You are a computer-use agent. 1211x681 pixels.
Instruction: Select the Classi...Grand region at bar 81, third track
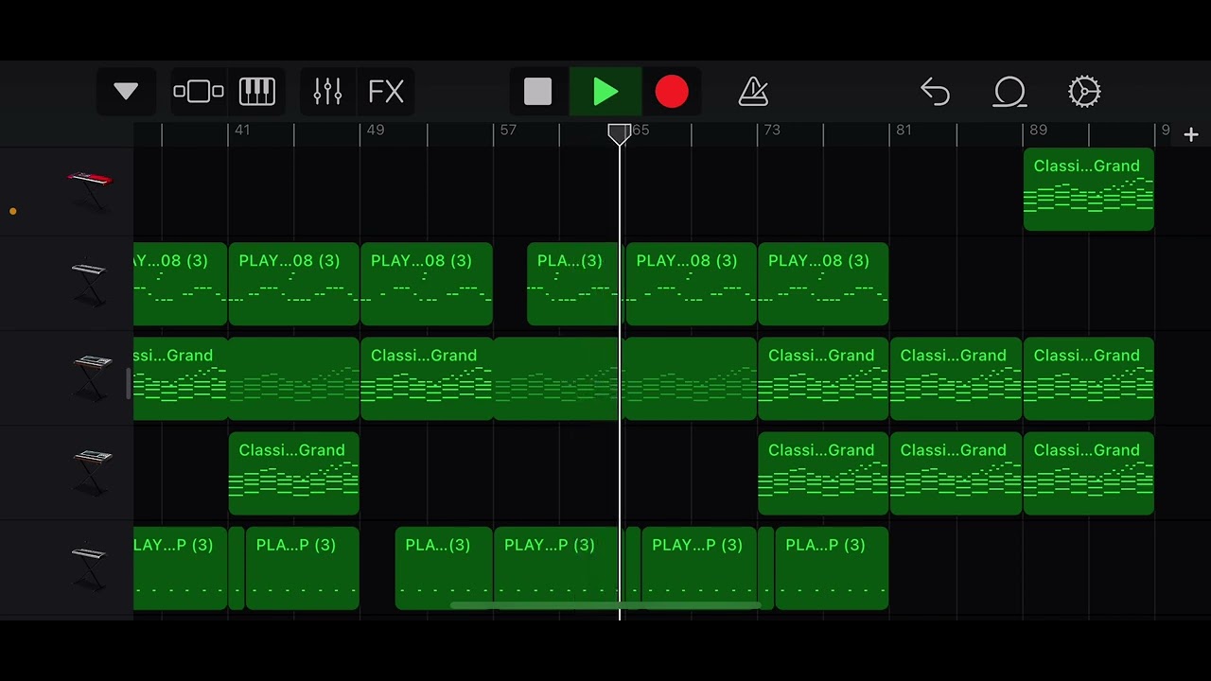pyautogui.click(x=957, y=378)
